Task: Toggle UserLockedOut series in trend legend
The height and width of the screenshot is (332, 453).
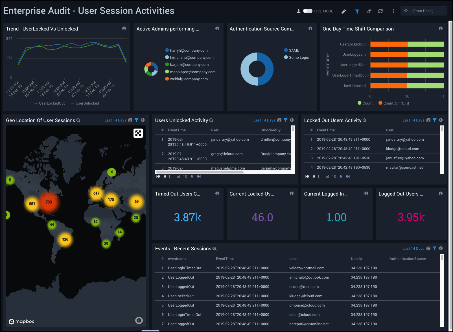Action: 50,103
